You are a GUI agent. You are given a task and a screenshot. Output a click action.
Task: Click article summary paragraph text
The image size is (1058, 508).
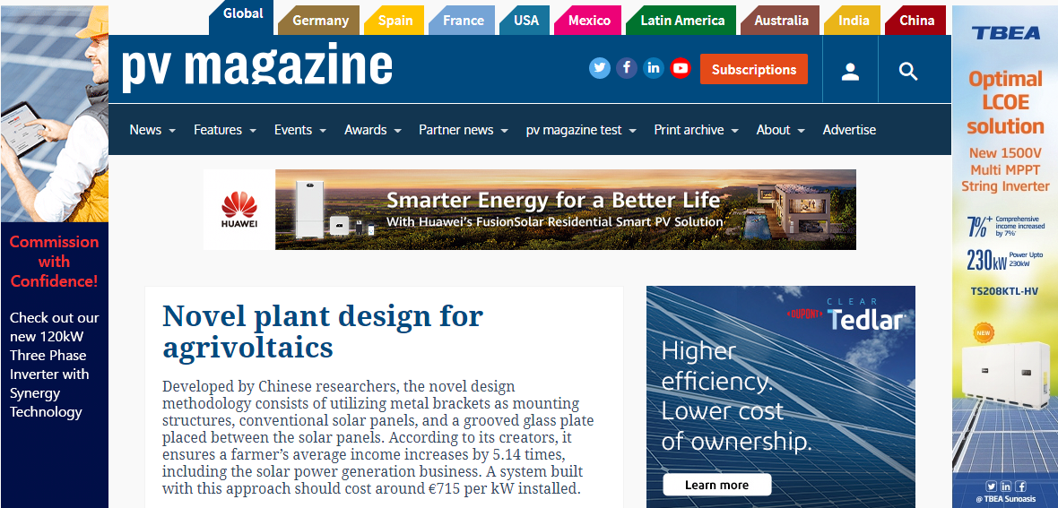coord(378,437)
